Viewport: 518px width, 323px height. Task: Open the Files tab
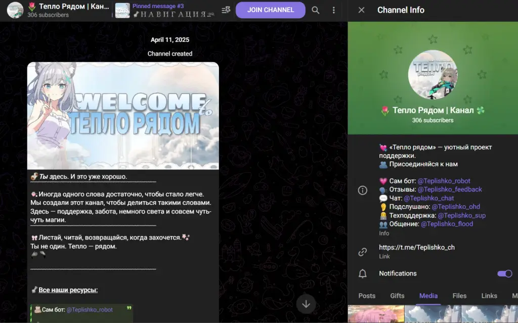click(x=459, y=296)
